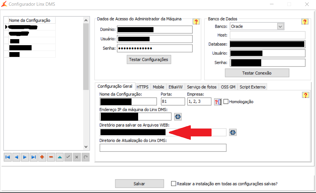Open help for Banco de Dados section
316x193 pixels.
click(x=305, y=22)
